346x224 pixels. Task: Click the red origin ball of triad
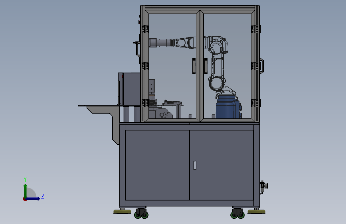pyautogui.click(x=25, y=199)
